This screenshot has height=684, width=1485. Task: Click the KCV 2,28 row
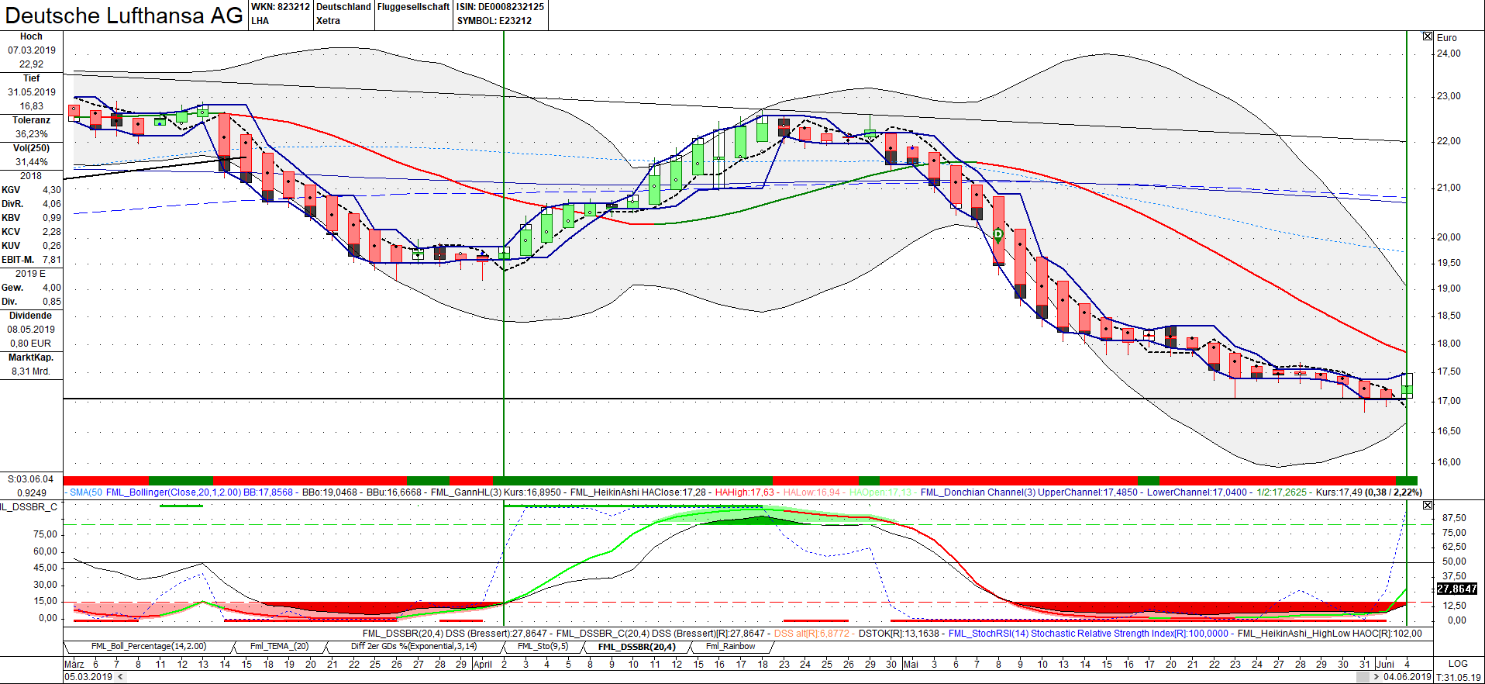(x=32, y=231)
